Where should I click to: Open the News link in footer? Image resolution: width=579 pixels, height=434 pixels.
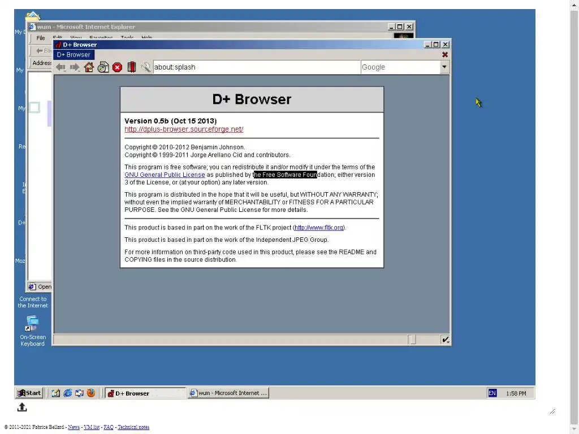[x=74, y=427]
